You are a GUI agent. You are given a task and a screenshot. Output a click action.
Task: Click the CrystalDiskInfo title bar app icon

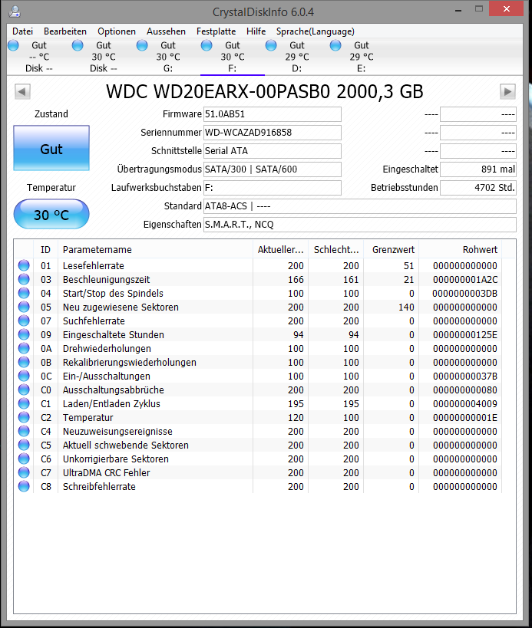(15, 12)
